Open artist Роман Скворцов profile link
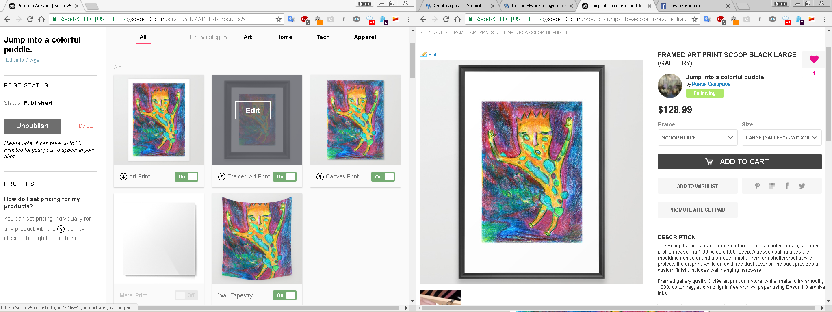832x312 pixels. (711, 84)
